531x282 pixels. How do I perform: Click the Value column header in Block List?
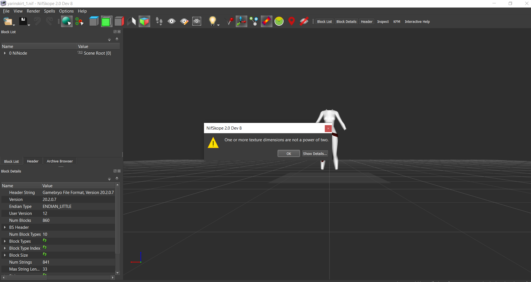98,46
